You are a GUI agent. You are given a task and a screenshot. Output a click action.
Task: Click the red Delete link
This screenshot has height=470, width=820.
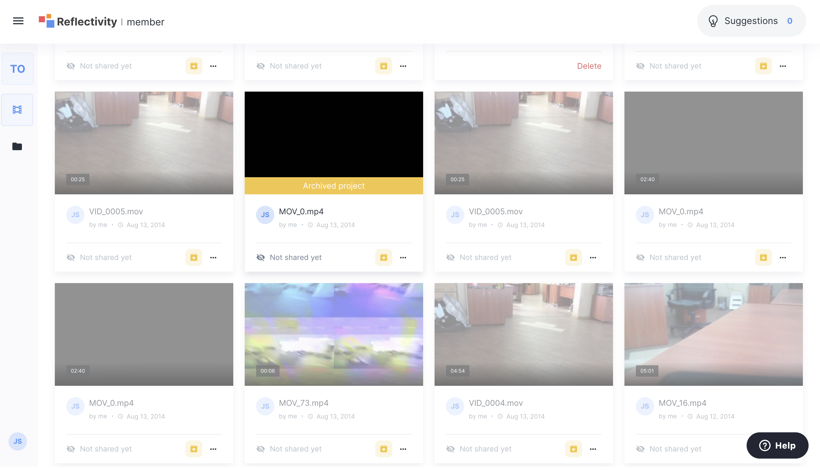tap(589, 66)
